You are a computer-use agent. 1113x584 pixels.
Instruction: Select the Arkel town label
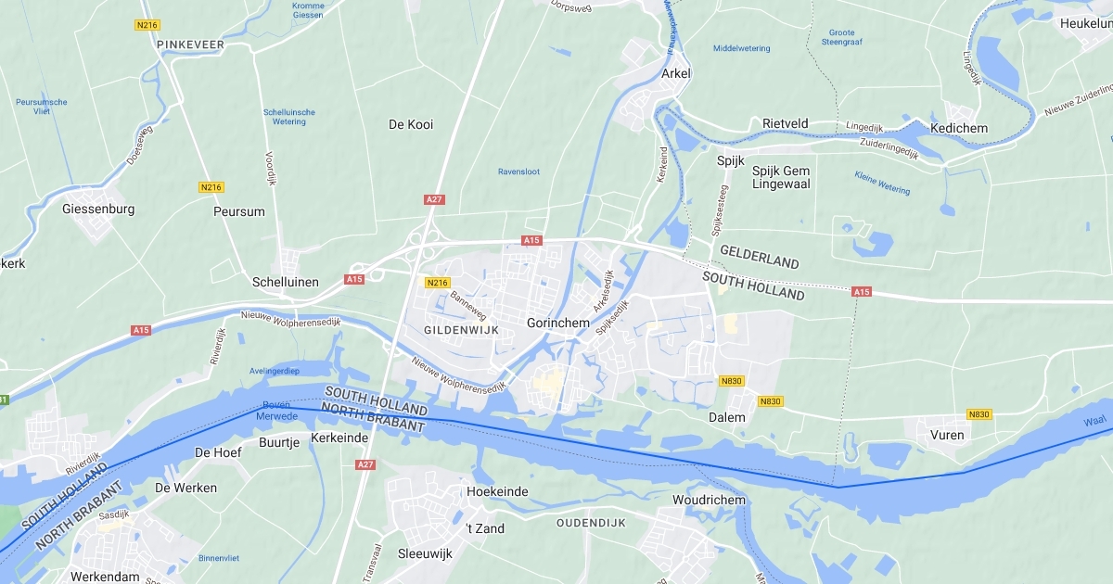coord(676,73)
